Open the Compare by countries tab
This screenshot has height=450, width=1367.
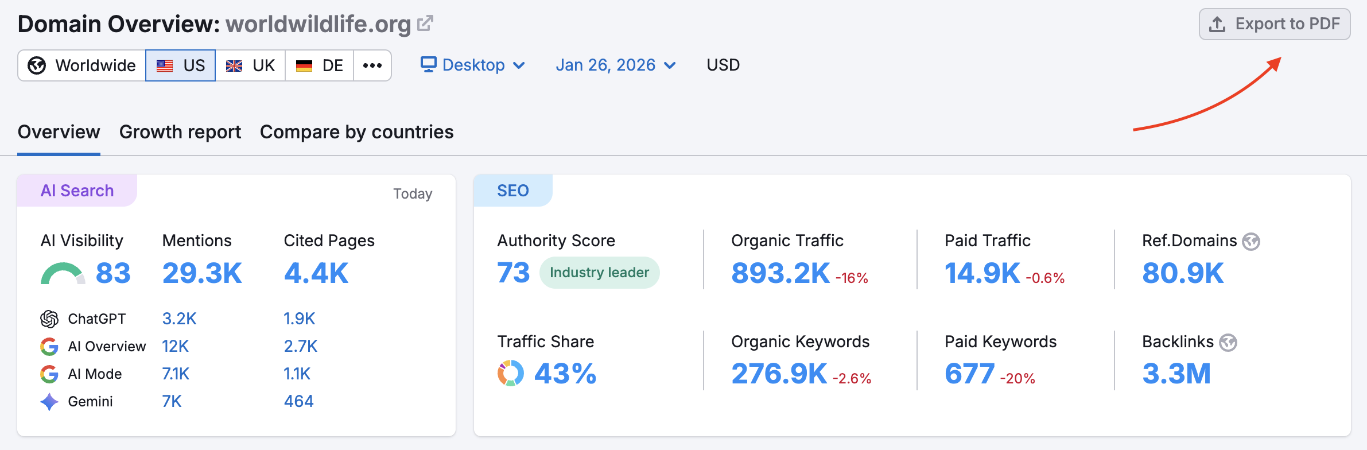(356, 132)
